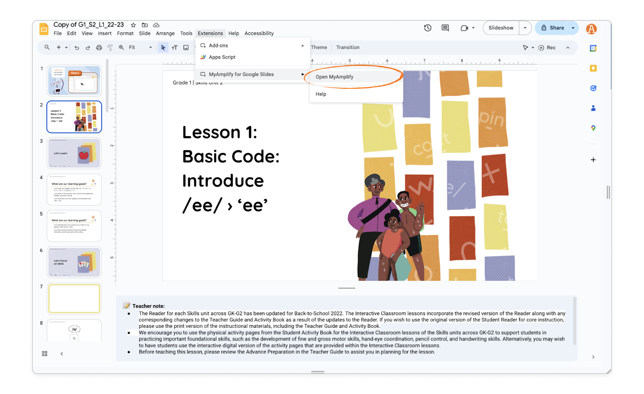Viewport: 644px width, 394px height.
Task: Star the presentation title
Action: click(133, 25)
